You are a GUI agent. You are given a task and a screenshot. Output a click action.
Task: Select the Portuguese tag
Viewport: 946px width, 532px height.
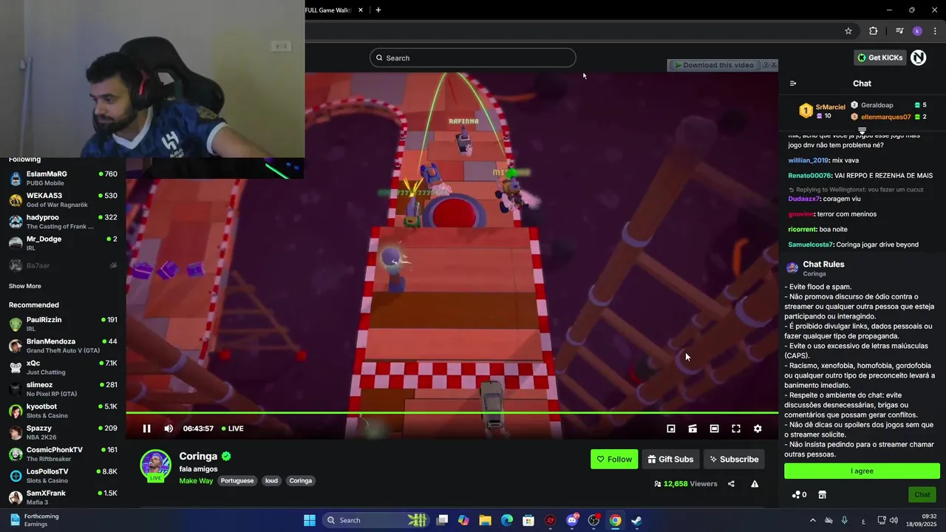click(x=236, y=481)
